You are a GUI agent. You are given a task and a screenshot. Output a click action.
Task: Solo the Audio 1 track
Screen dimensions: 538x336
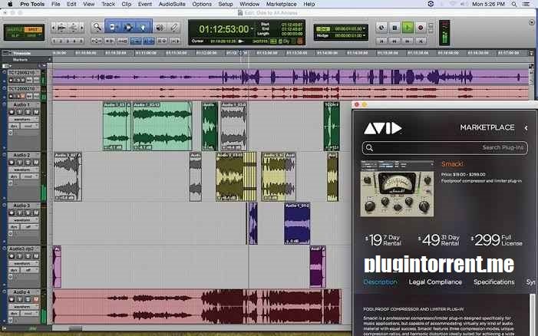point(28,112)
